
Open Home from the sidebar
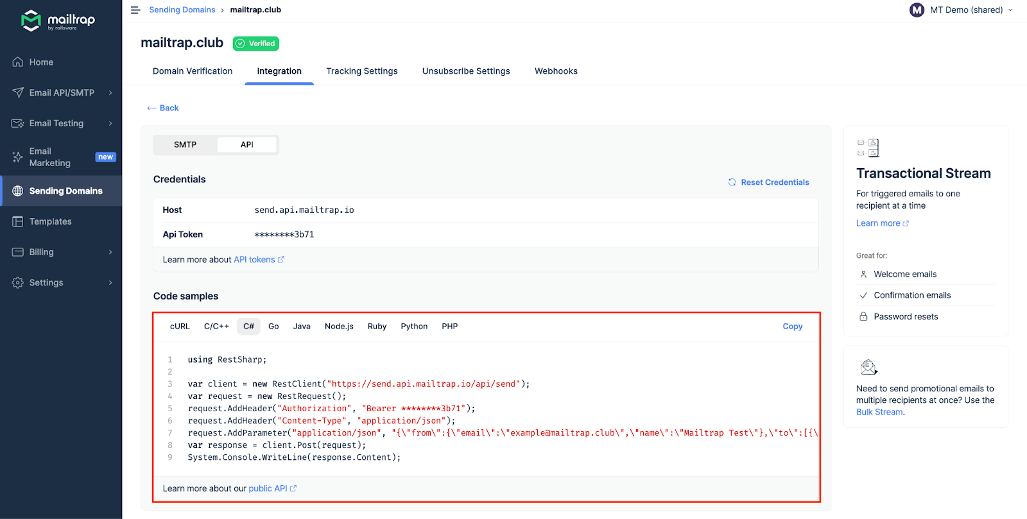click(41, 62)
